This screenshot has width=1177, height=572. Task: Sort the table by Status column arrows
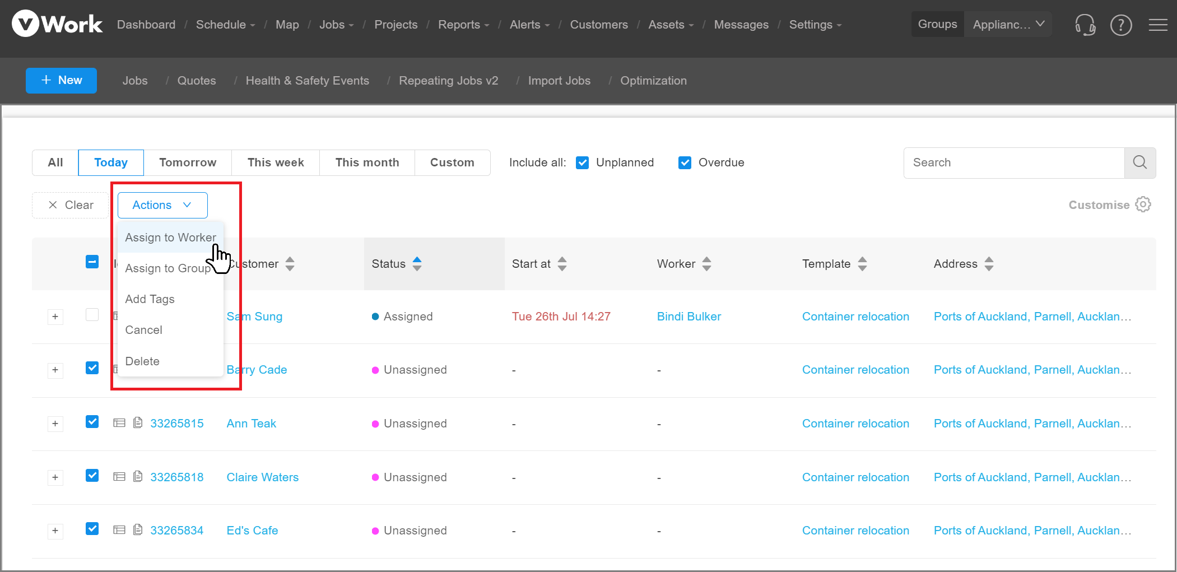(417, 264)
